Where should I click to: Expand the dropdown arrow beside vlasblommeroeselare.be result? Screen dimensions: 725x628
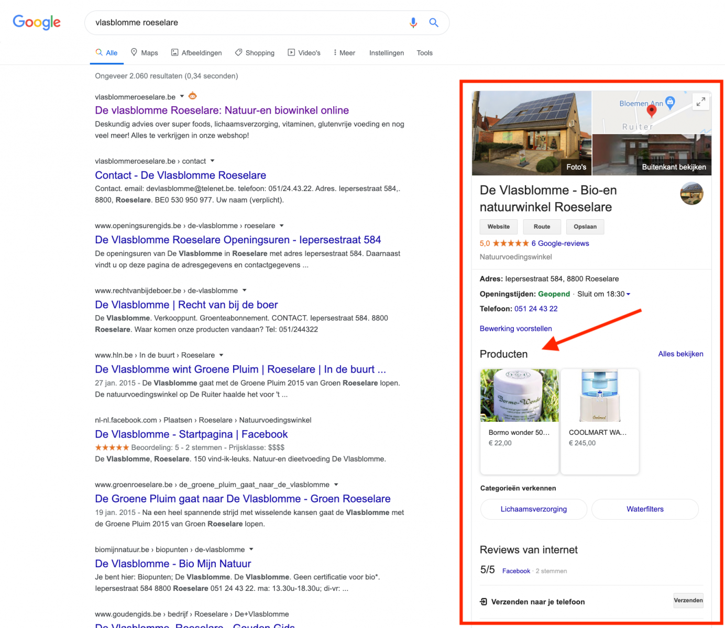pos(182,96)
